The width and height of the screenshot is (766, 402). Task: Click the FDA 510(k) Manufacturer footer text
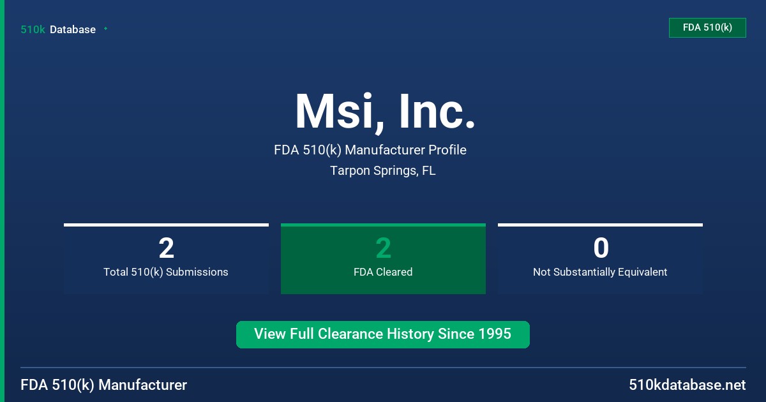[104, 385]
